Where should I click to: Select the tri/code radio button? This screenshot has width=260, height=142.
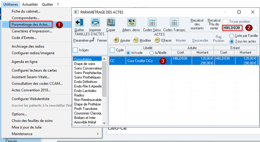tap(128, 53)
